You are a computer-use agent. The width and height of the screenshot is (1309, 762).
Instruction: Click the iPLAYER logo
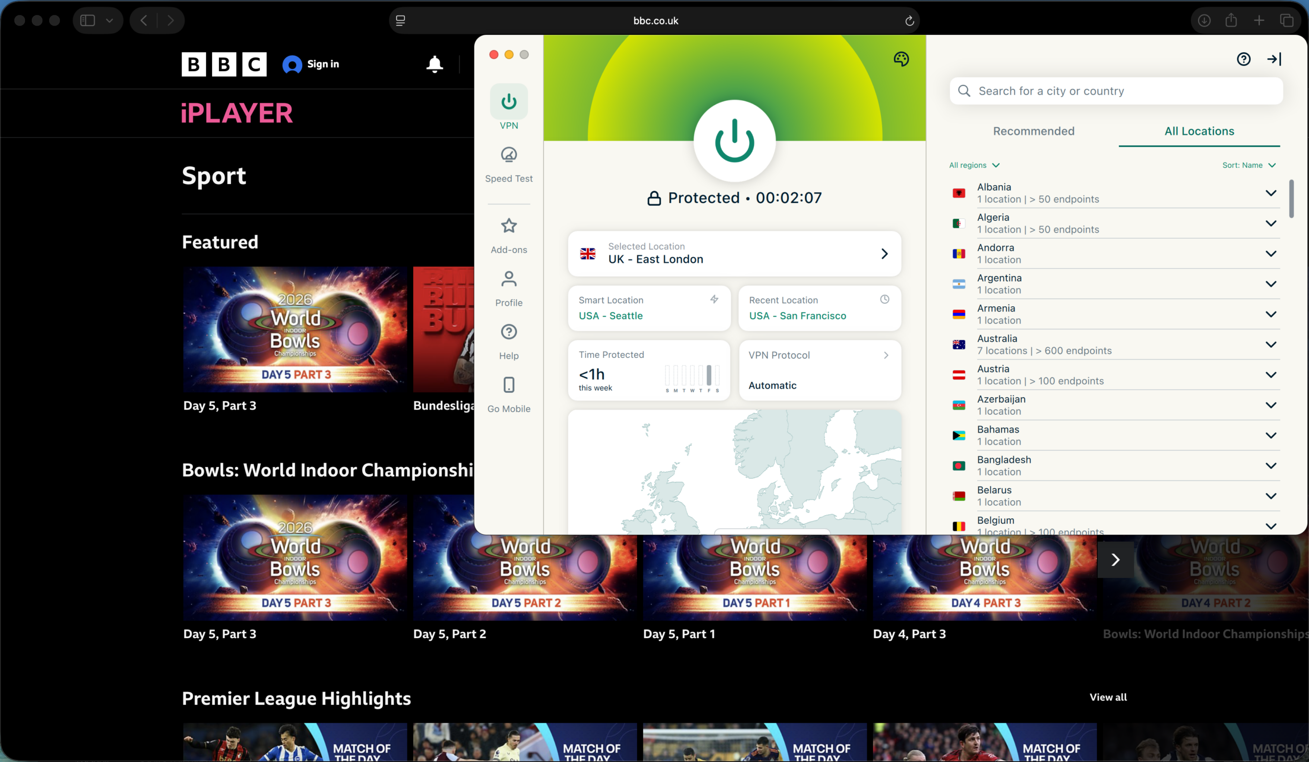237,113
